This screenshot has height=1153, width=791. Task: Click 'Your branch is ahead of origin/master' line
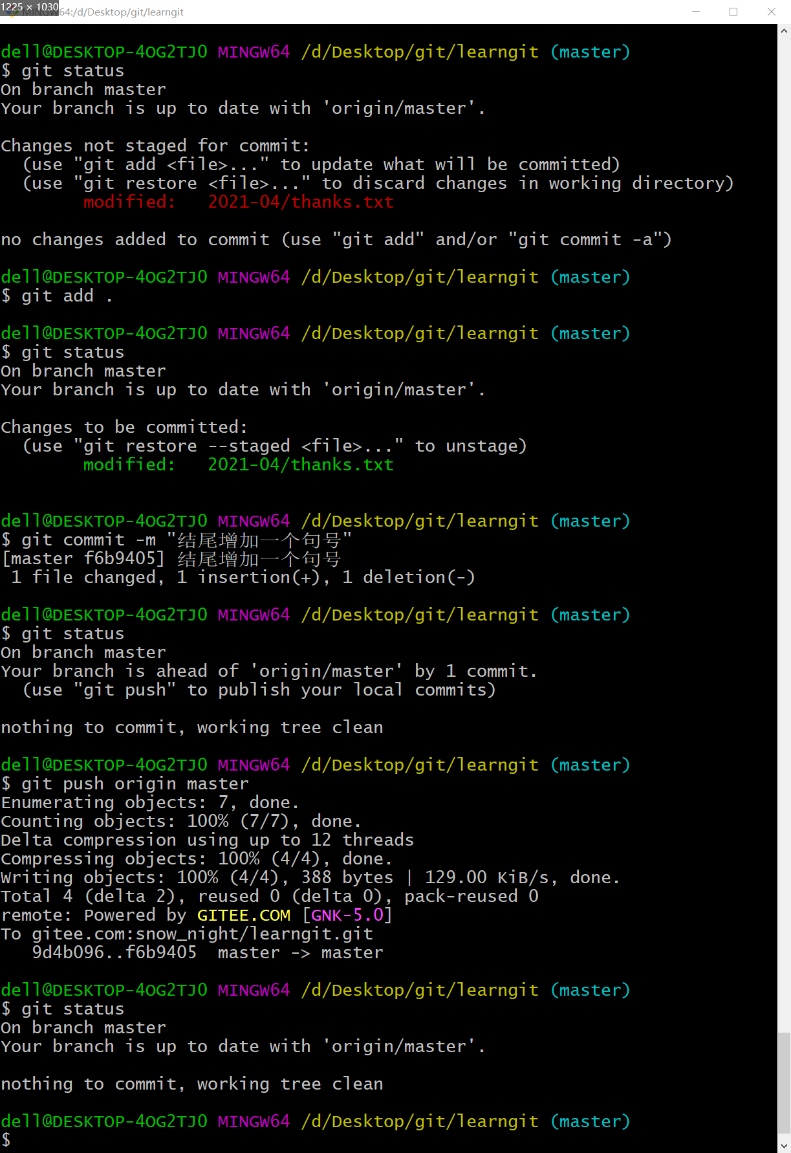click(x=269, y=671)
